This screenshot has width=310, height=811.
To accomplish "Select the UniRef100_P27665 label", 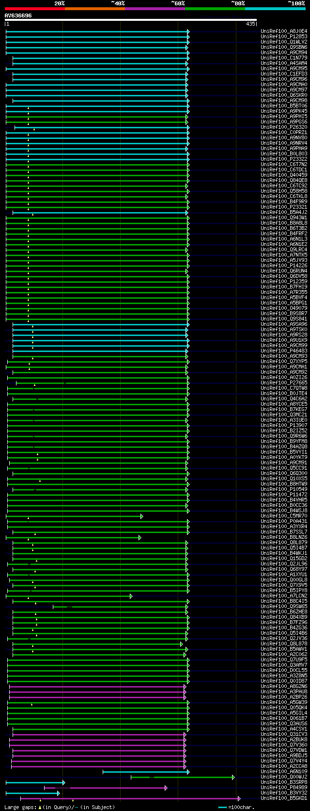I will (x=284, y=383).
